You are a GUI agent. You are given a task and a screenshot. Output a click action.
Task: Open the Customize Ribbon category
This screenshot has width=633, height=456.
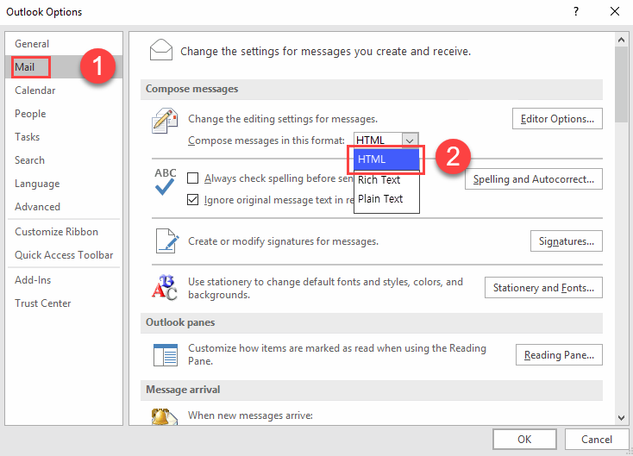[64, 232]
